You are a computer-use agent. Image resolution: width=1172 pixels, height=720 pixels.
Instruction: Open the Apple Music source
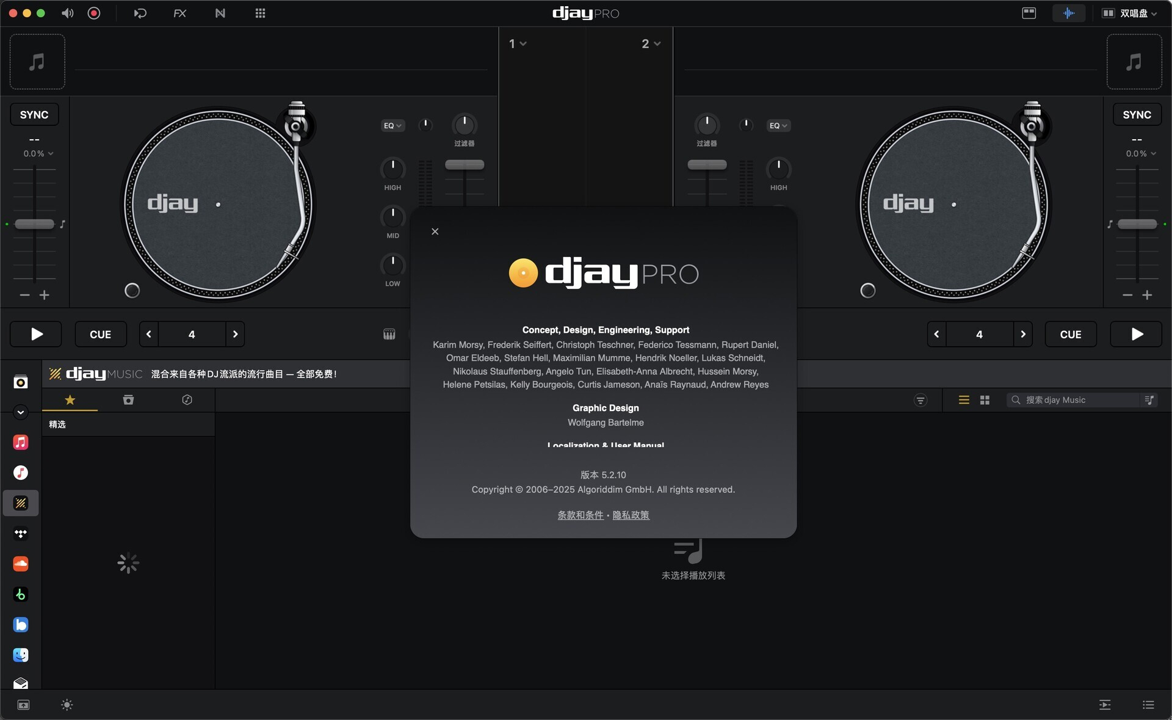click(21, 443)
